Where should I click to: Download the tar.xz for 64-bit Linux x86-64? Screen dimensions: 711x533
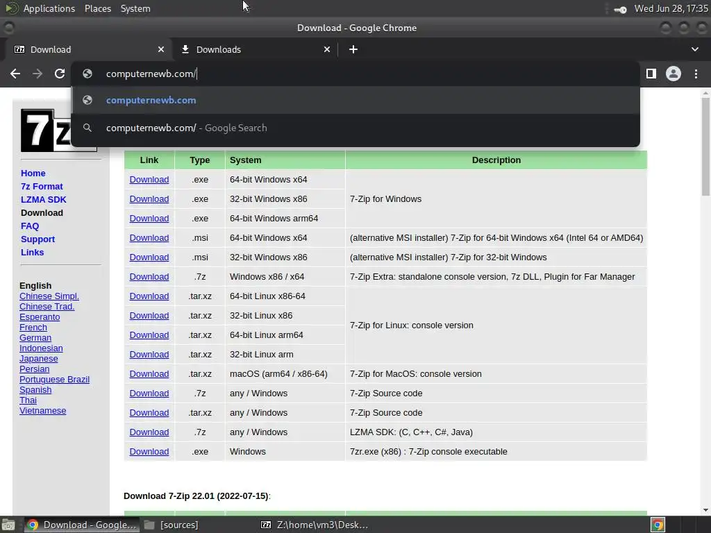149,296
